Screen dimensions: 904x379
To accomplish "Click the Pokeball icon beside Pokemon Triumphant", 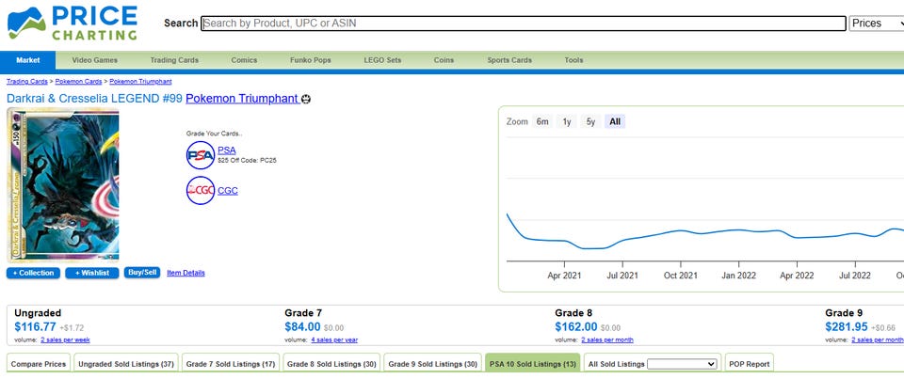I will click(306, 99).
